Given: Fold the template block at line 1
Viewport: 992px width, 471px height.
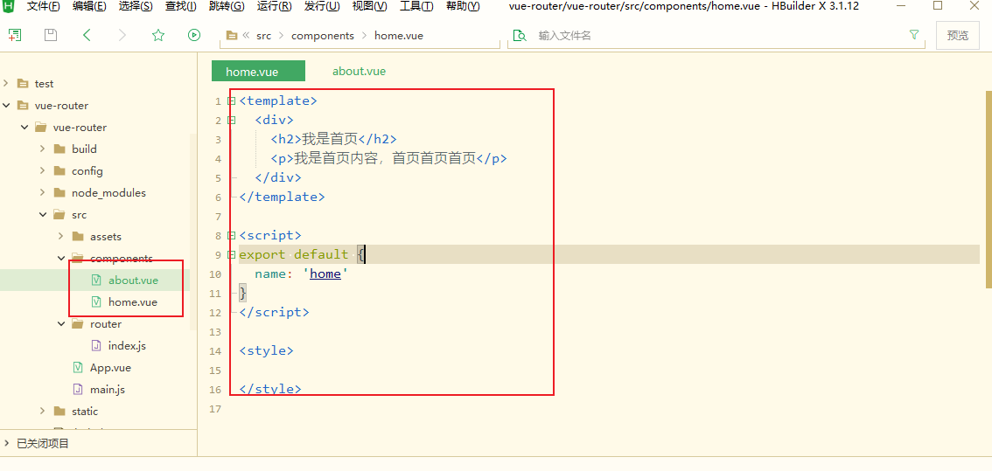Looking at the screenshot, I should pos(232,100).
